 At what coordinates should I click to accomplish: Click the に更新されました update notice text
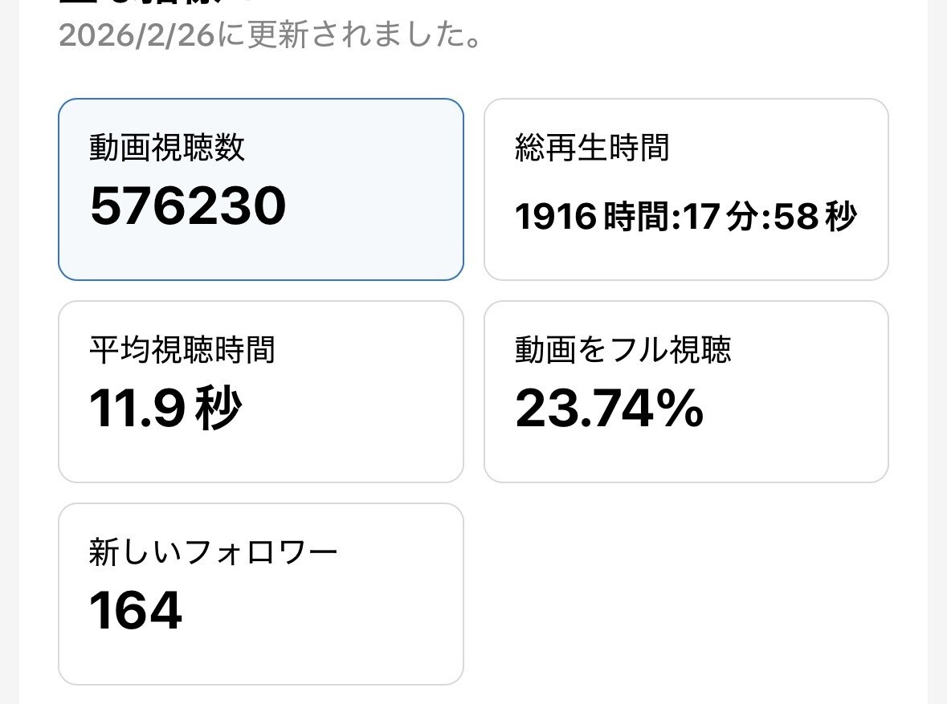tap(349, 35)
